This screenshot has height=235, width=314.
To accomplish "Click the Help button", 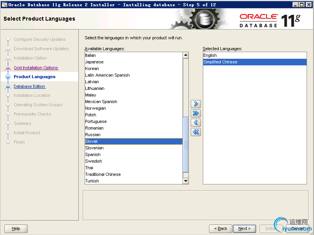I will coord(16,229).
